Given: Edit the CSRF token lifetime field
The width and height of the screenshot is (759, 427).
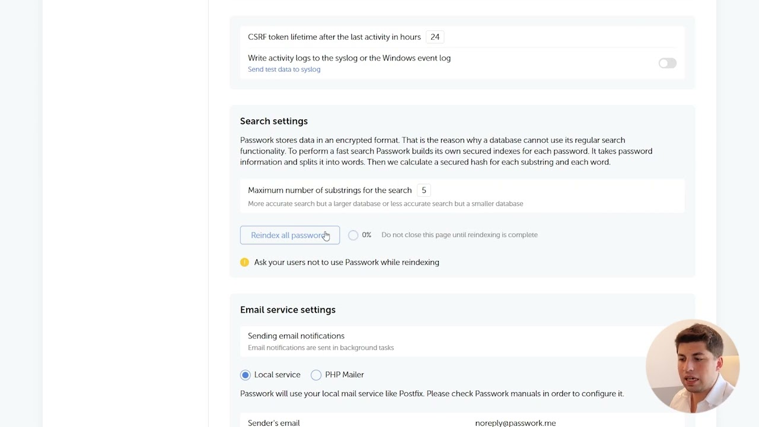Looking at the screenshot, I should [435, 37].
